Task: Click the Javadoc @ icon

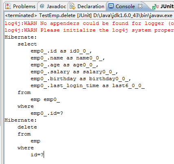Action: (x=42, y=6)
